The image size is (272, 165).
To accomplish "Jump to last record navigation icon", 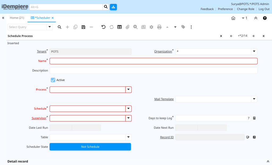I will click(x=263, y=36).
